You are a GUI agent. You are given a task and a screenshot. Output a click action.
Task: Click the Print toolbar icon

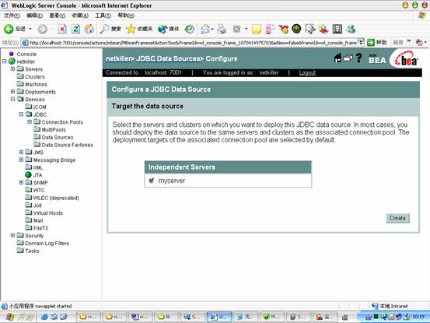coord(222,29)
